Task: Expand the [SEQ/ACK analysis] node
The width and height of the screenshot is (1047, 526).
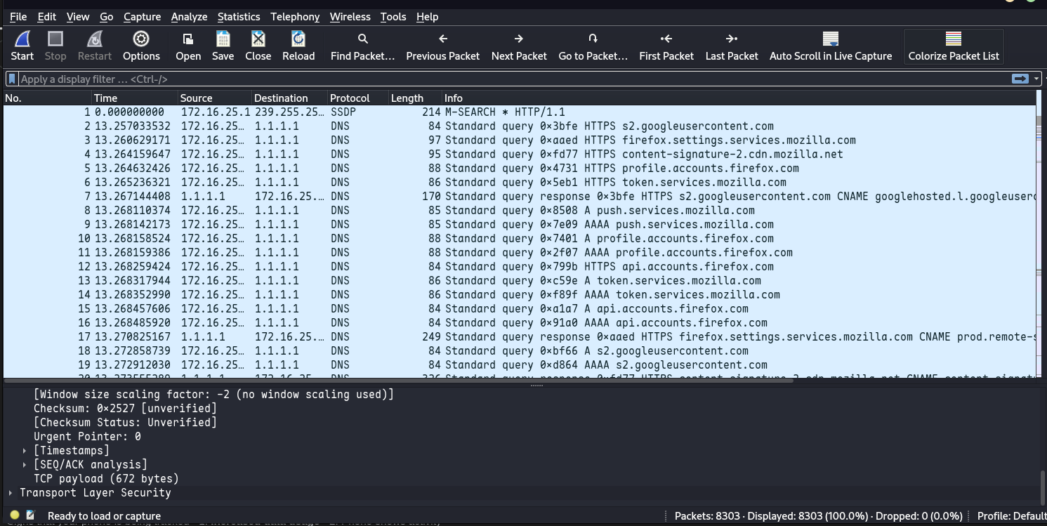Action: [25, 464]
